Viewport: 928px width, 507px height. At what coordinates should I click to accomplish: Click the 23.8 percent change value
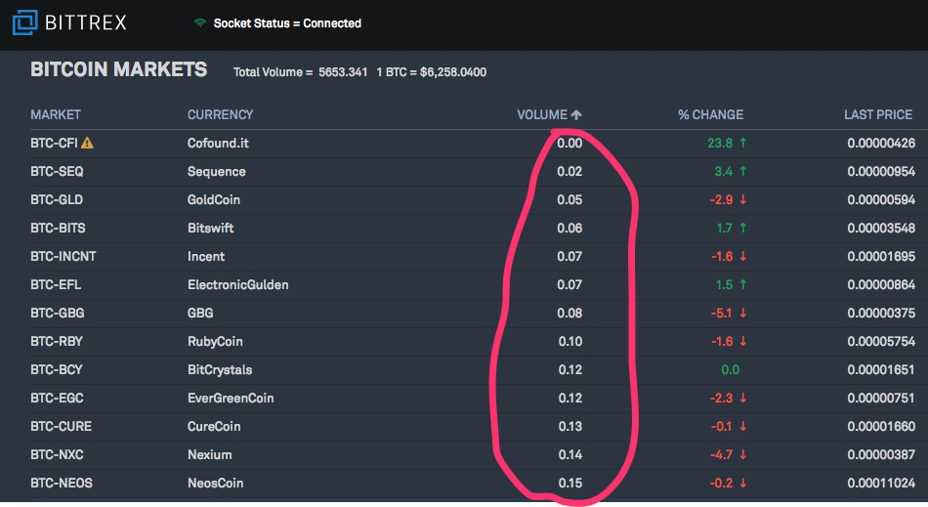[720, 143]
